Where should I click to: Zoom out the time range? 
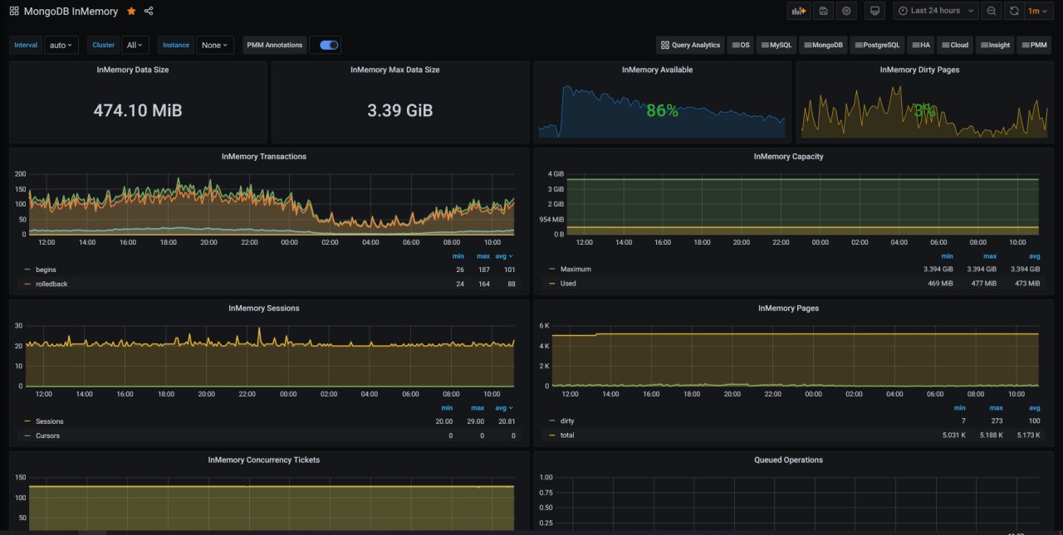click(992, 11)
